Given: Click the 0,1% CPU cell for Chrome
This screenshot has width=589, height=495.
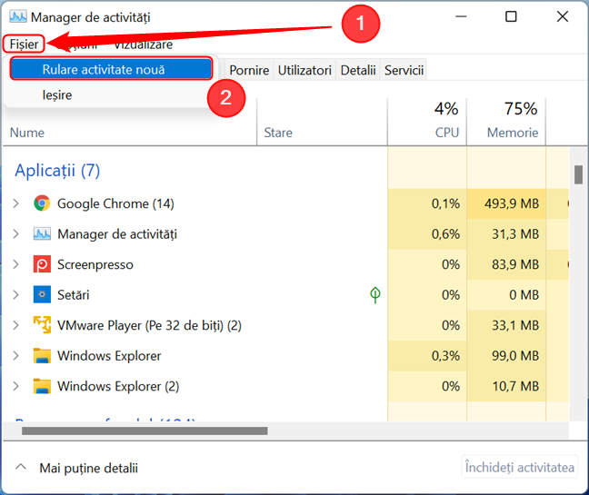Looking at the screenshot, I should pyautogui.click(x=427, y=203).
